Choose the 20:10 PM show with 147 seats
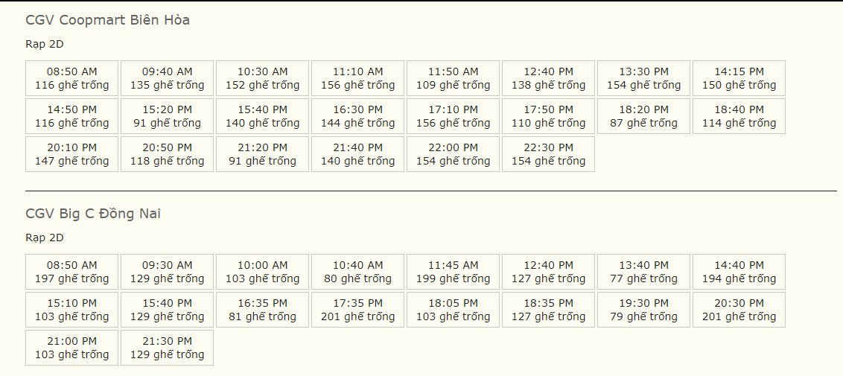Screen dimensions: 843x376 point(71,154)
